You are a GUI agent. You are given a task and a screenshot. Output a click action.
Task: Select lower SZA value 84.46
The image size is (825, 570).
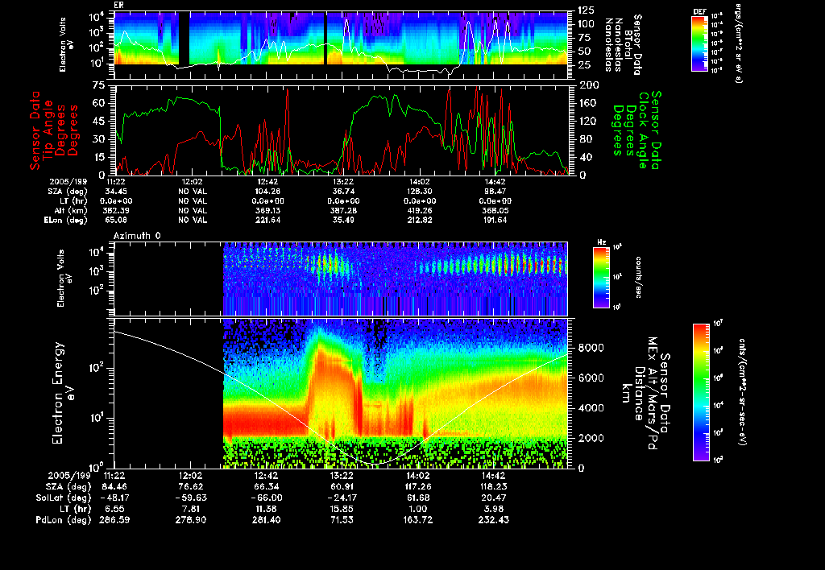click(114, 487)
